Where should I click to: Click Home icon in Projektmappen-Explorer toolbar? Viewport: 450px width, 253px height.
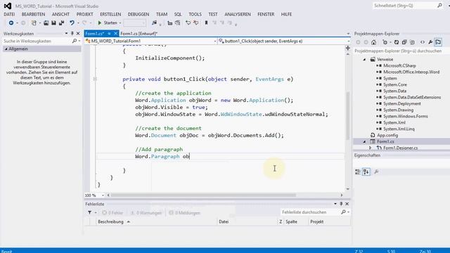[373, 42]
